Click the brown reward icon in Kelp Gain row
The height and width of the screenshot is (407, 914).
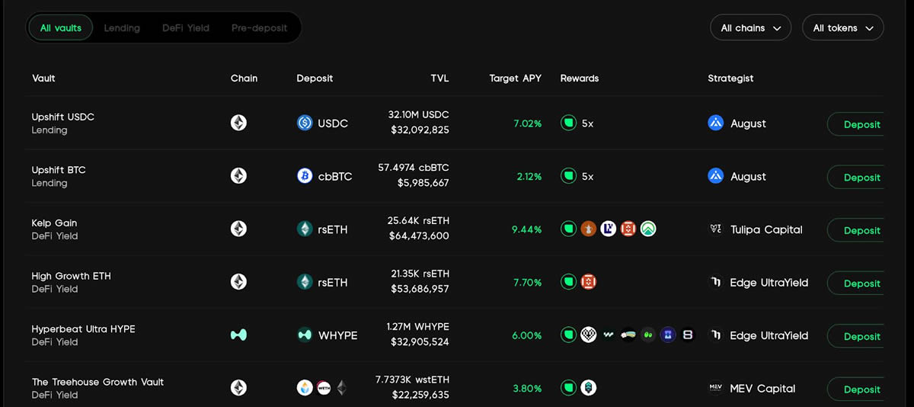tap(588, 229)
